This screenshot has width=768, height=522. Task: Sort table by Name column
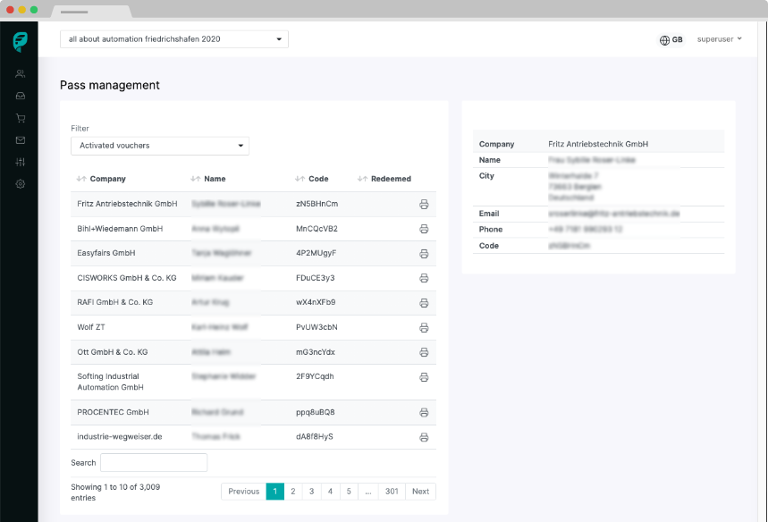point(208,179)
